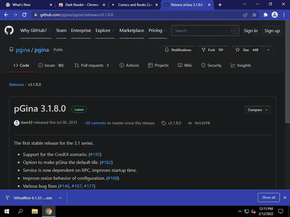Click the Enterprise nav link
Image resolution: width=290 pixels, height=217 pixels.
point(81,31)
